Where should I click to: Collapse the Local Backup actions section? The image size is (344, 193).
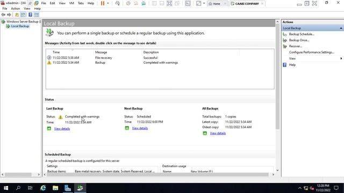(341, 28)
